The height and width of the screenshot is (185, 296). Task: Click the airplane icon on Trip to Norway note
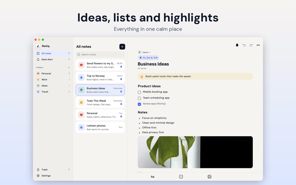tap(81, 77)
